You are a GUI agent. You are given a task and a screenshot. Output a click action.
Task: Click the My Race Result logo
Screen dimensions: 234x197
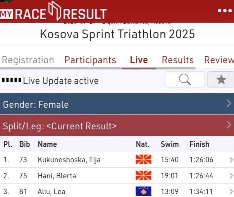tap(53, 11)
